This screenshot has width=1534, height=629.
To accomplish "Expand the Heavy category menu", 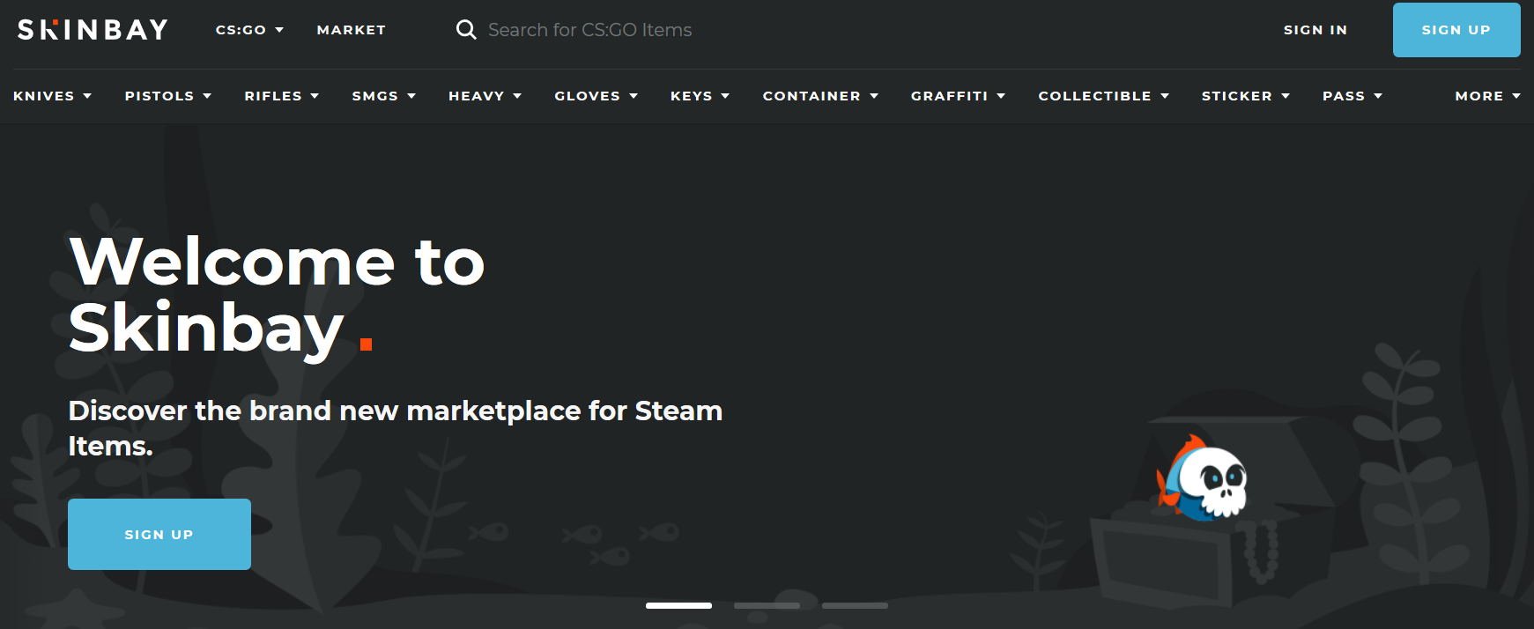I will tap(485, 96).
